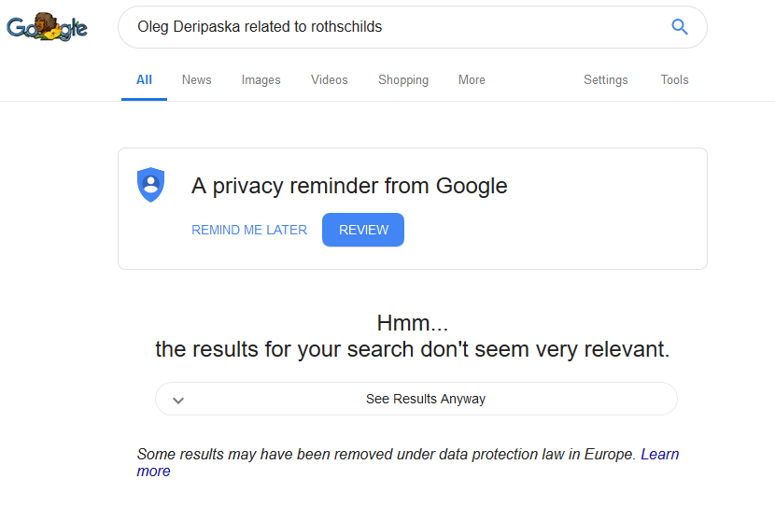Open the Shopping tab

[x=403, y=80]
